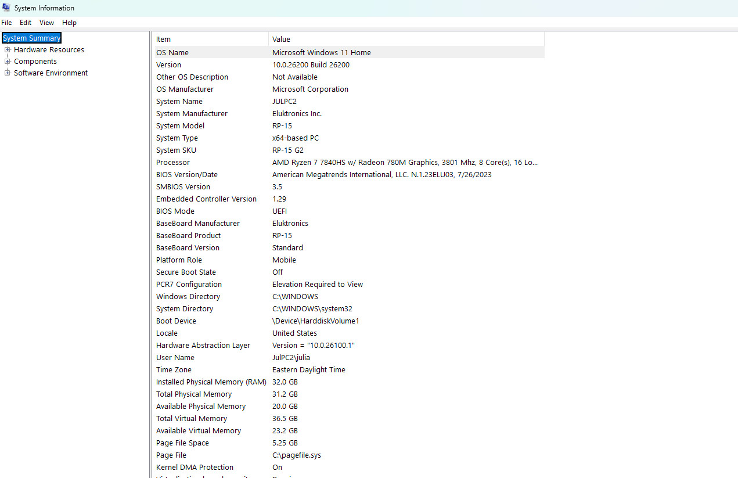Screen dimensions: 738x478
Task: Select the BIOS Version/Date row label
Action: pos(187,175)
